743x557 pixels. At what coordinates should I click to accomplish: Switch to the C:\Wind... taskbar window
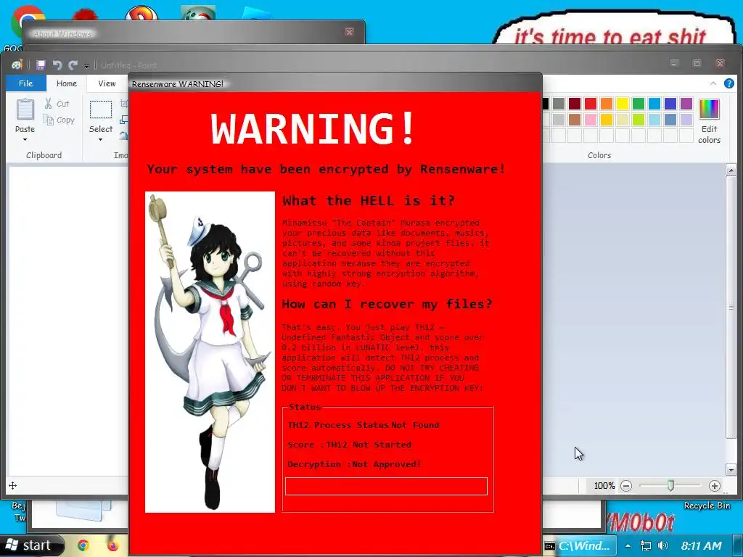[x=579, y=545]
